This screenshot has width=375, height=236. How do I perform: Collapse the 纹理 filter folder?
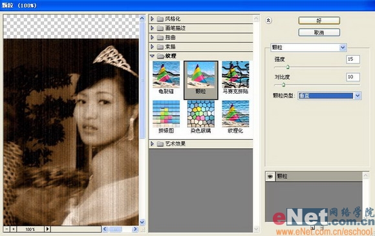[x=152, y=56]
